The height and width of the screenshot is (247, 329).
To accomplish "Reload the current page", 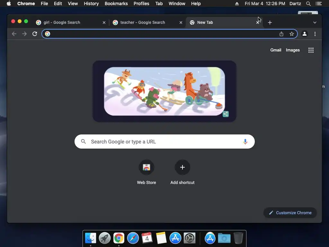I will [35, 34].
